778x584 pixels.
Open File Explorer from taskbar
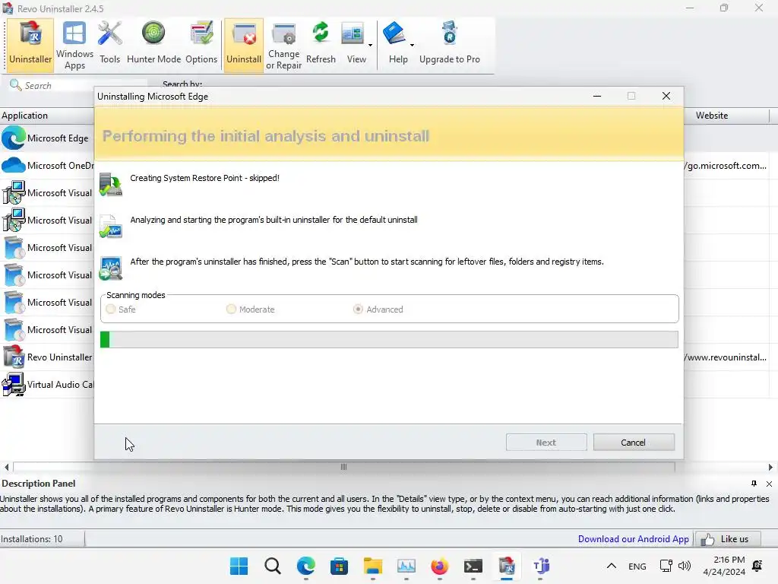point(372,566)
